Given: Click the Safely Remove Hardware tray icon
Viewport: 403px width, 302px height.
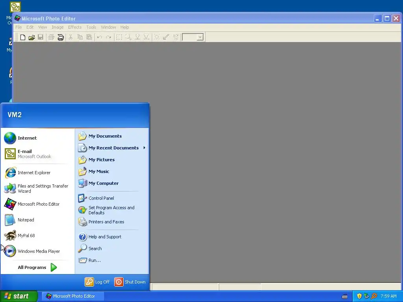Looking at the screenshot, I should coord(366,296).
